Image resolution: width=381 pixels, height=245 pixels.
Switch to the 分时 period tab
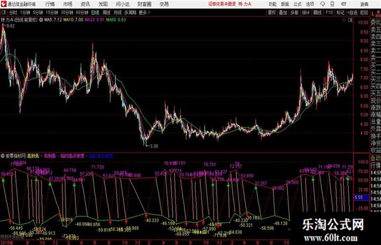[13, 12]
